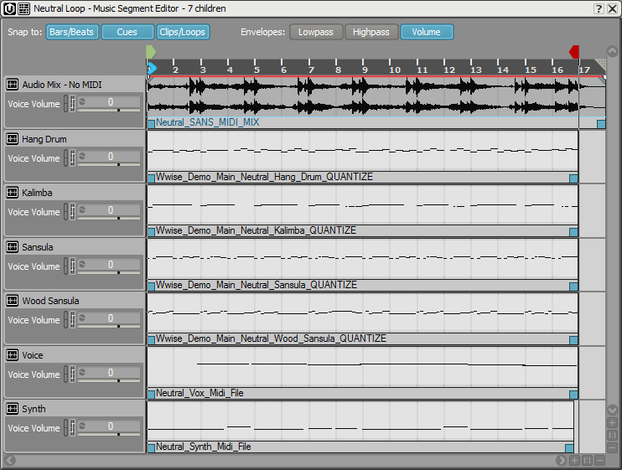The height and width of the screenshot is (470, 622).
Task: Click the Voice track icon
Action: point(13,355)
